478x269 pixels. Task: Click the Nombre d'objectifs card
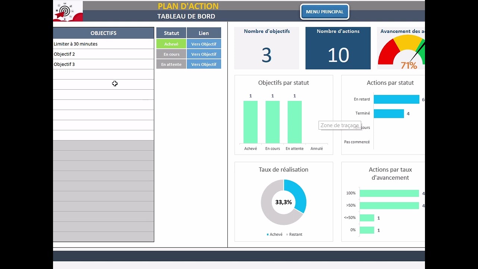267,48
